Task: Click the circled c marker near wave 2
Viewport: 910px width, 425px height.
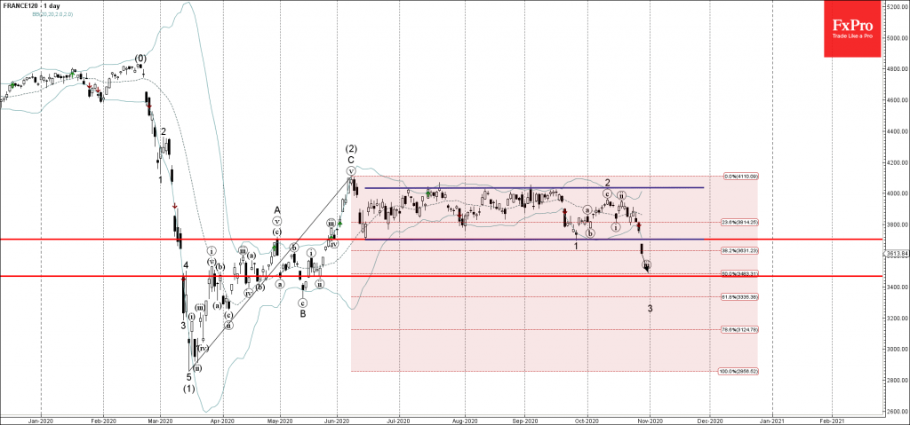Action: click(x=606, y=193)
